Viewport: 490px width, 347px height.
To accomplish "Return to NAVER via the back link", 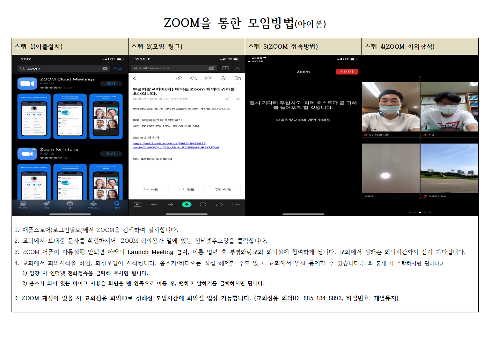I will point(255,62).
